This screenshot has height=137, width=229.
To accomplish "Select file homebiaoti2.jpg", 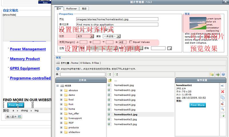I will pos(125,95).
